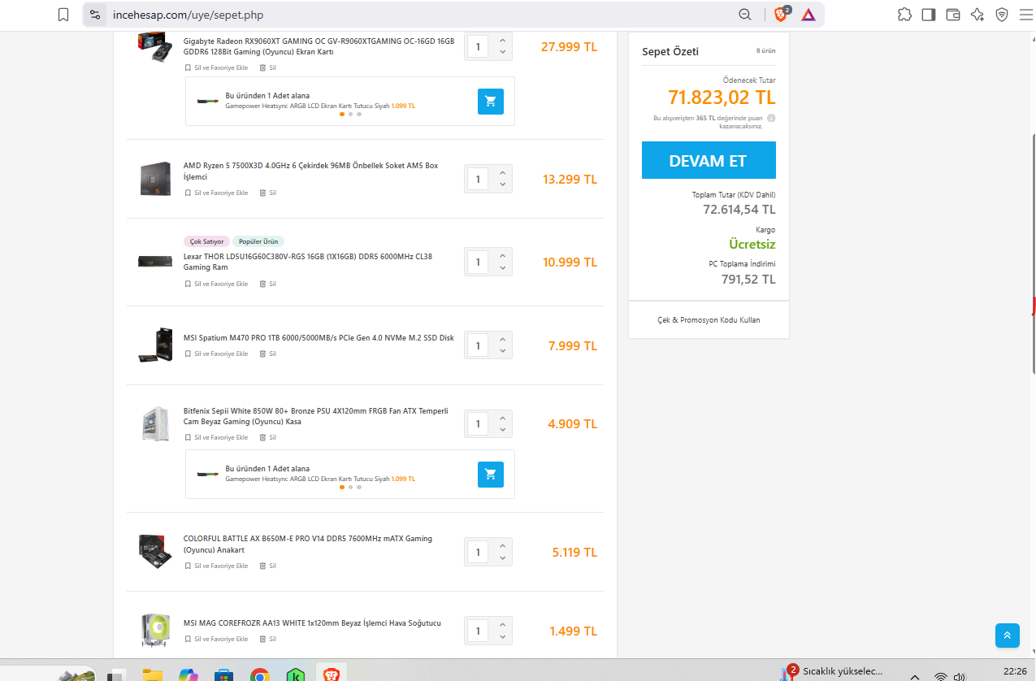Viewport: 1036px width, 681px height.
Task: Increase quantity of COLORFUL BATTLE AX motherboard
Action: pyautogui.click(x=502, y=545)
